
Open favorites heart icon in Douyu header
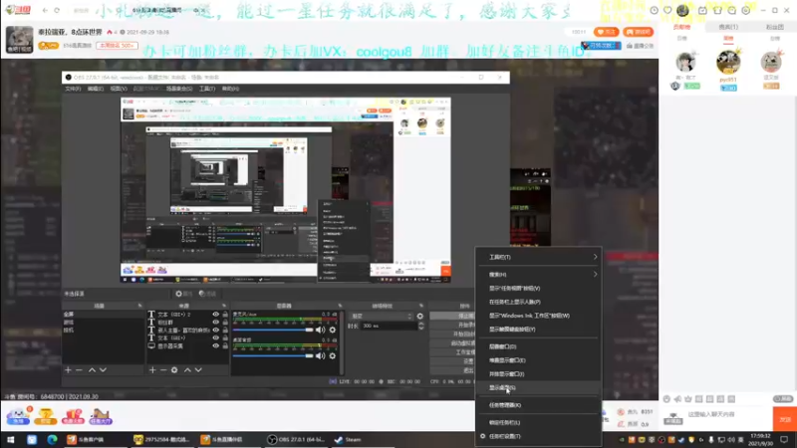pyautogui.click(x=667, y=10)
